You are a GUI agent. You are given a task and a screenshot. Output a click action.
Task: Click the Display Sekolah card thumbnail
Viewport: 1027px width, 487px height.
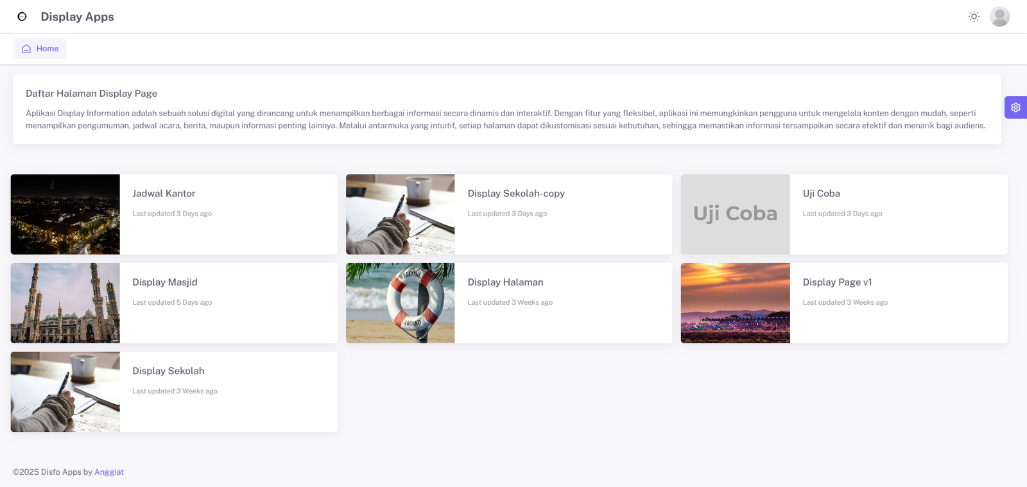tap(65, 391)
